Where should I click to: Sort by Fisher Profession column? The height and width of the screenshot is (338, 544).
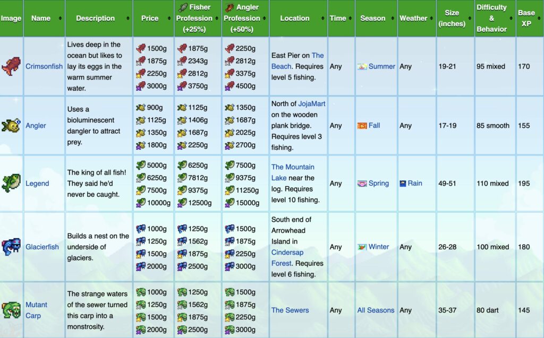click(217, 18)
